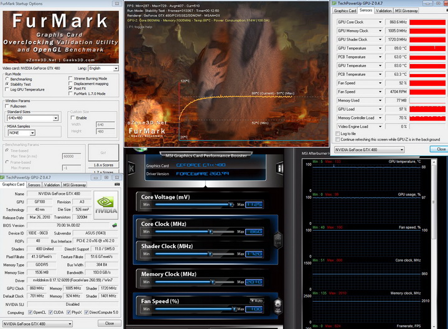Click the NVIDIA logo in GPU-Z
The height and width of the screenshot is (329, 448).
105,205
